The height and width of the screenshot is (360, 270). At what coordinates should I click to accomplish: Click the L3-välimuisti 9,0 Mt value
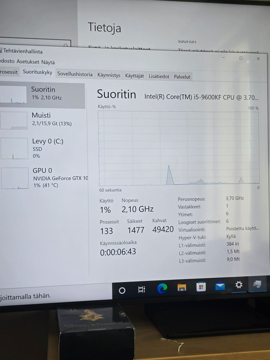coord(233,259)
